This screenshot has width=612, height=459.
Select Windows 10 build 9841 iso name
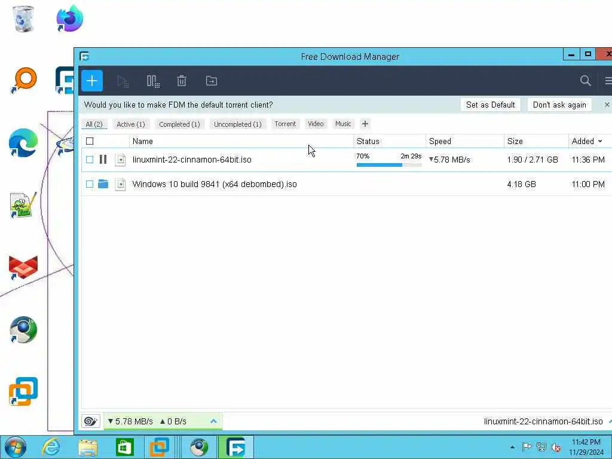point(215,184)
